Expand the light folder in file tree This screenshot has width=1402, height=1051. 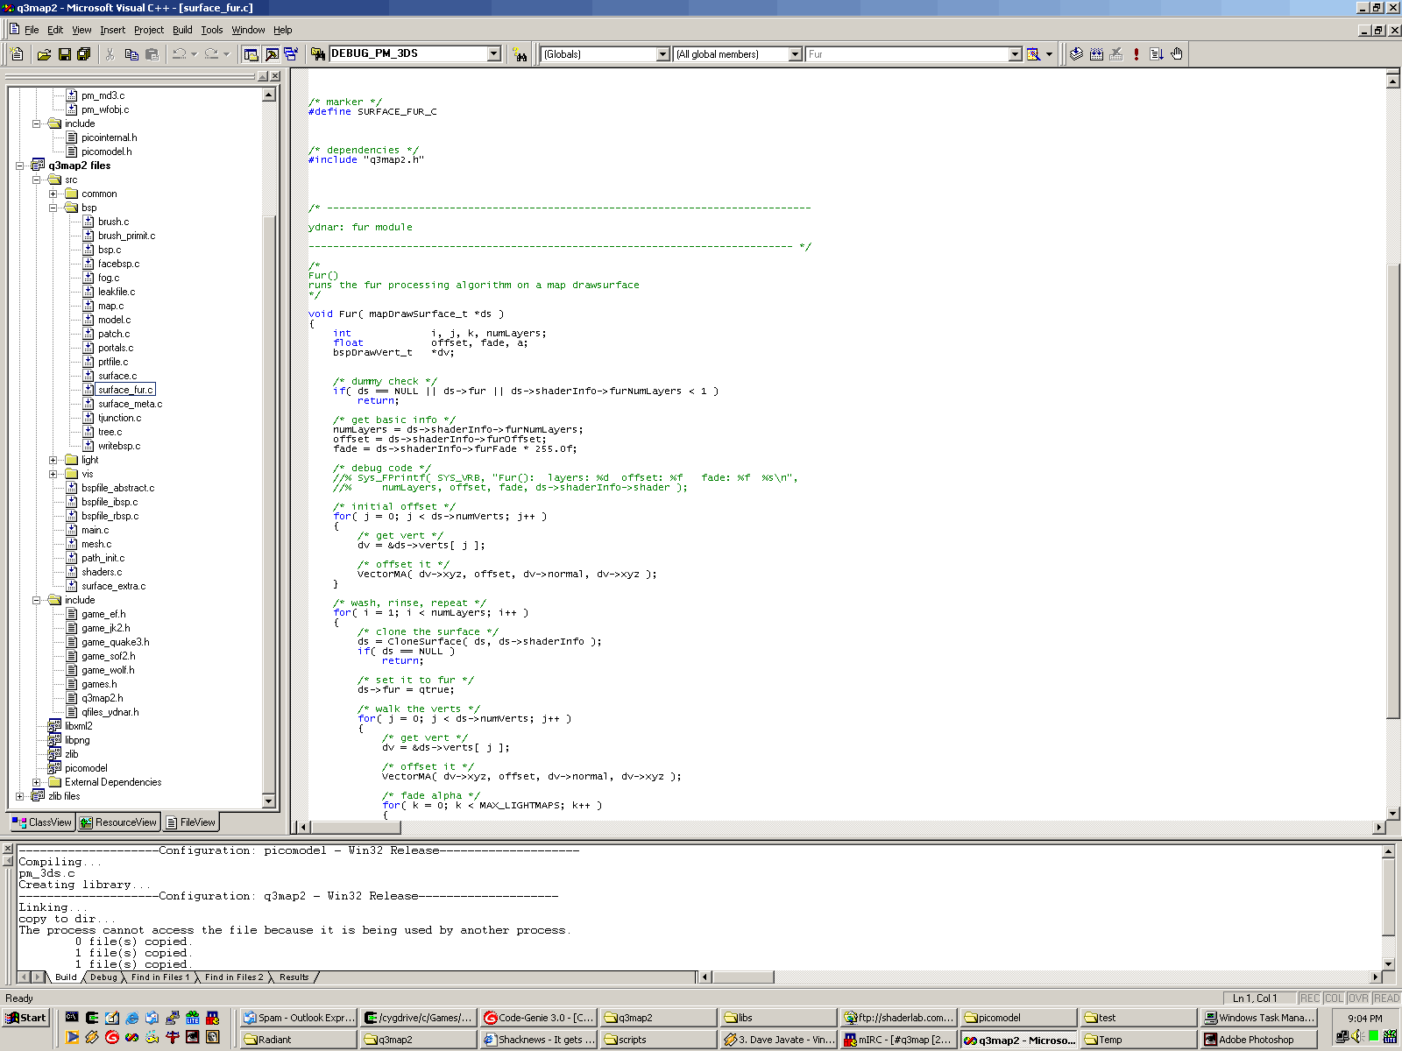pyautogui.click(x=53, y=460)
